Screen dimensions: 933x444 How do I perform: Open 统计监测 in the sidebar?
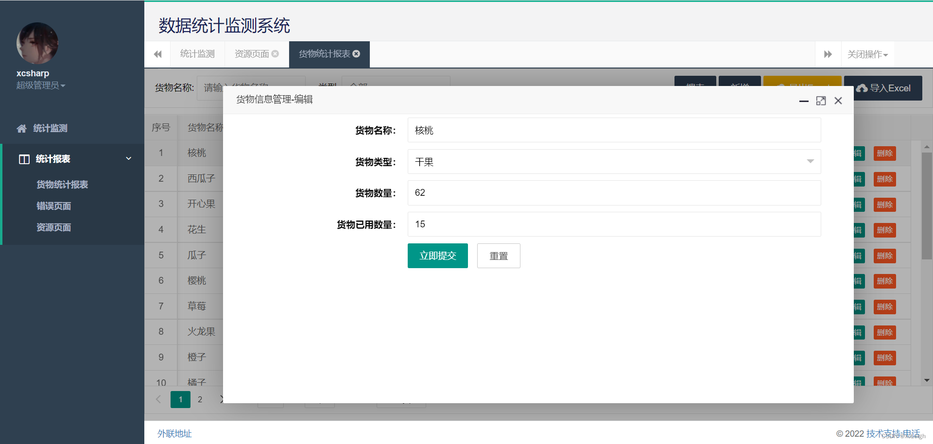(x=50, y=128)
